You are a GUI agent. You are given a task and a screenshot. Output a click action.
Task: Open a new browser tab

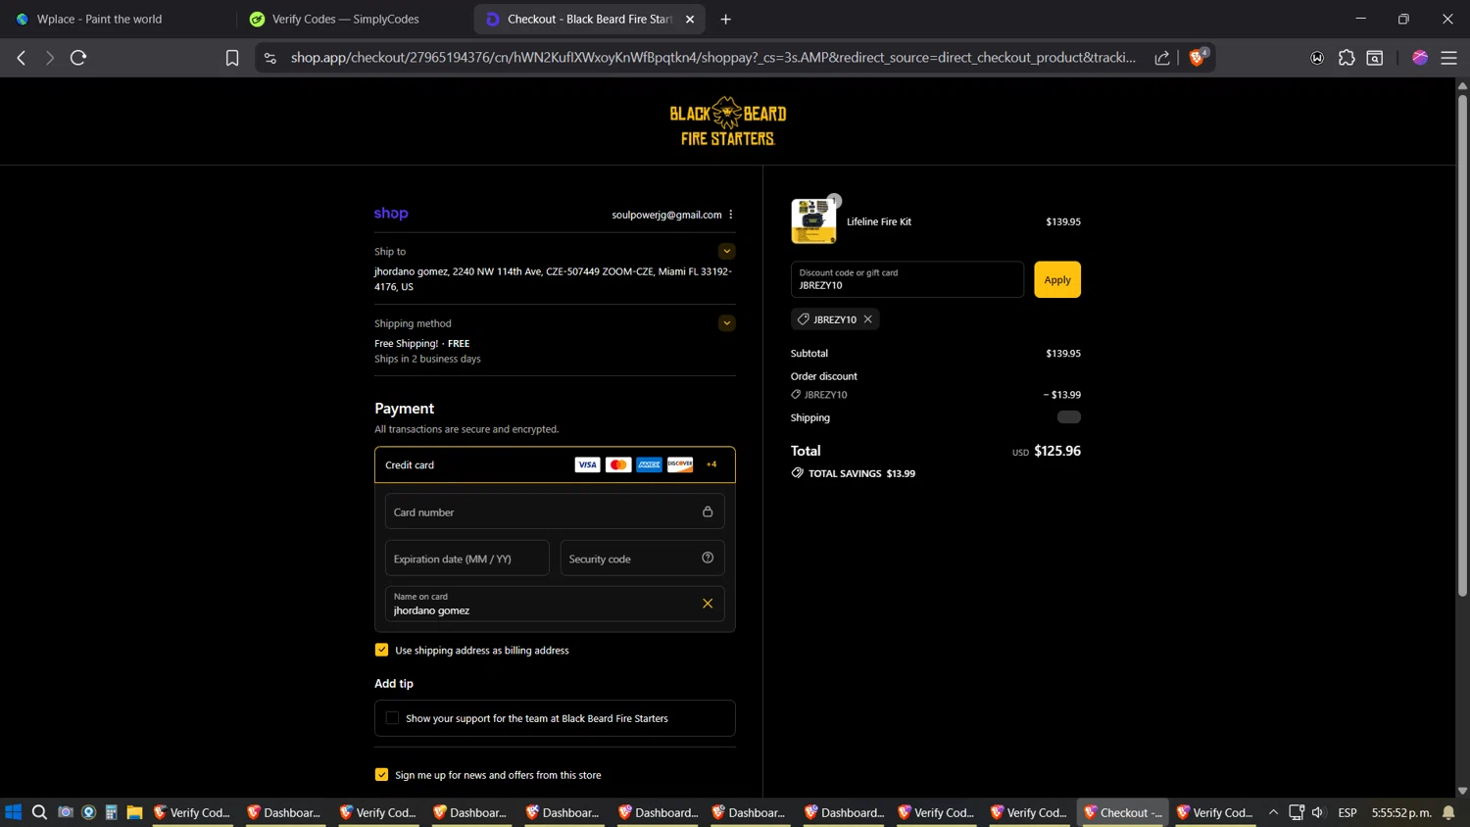click(x=725, y=19)
